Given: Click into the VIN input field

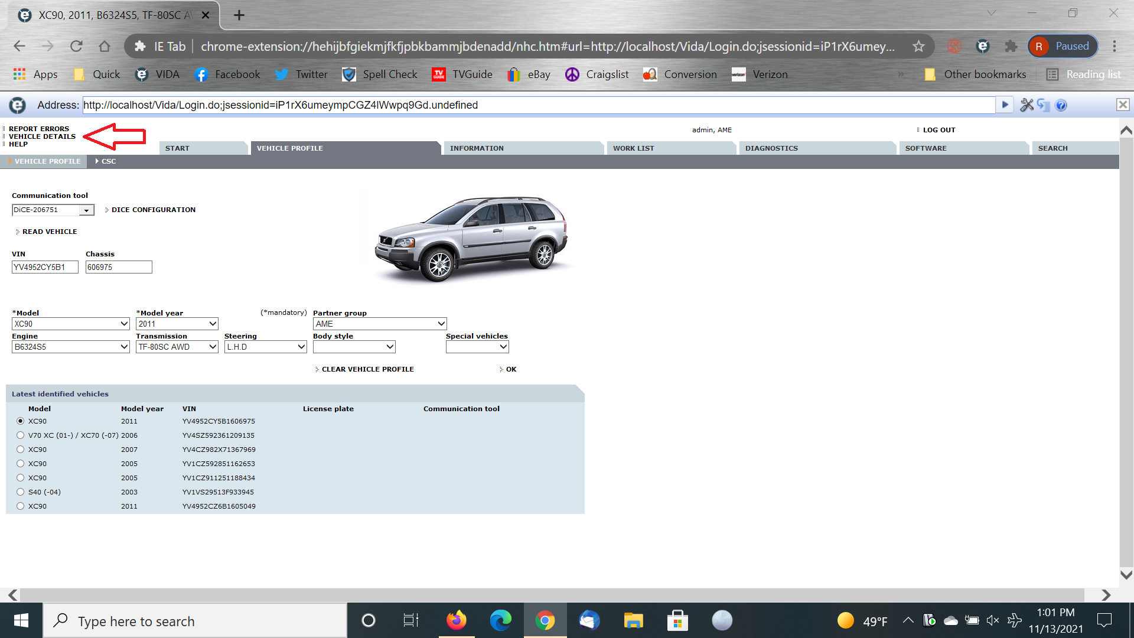Looking at the screenshot, I should (45, 267).
